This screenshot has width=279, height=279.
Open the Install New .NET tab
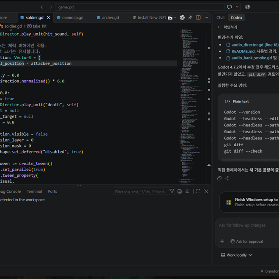tap(150, 18)
